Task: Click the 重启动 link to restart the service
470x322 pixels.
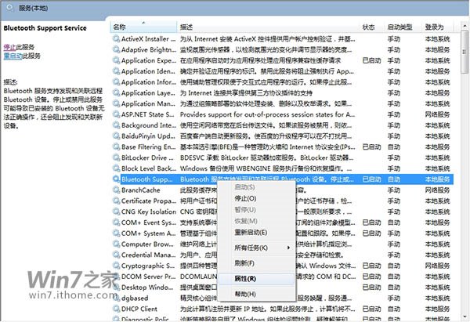Action: point(13,56)
